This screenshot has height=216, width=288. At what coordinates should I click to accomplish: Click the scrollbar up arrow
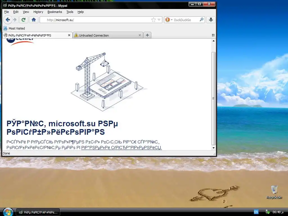pos(213,41)
